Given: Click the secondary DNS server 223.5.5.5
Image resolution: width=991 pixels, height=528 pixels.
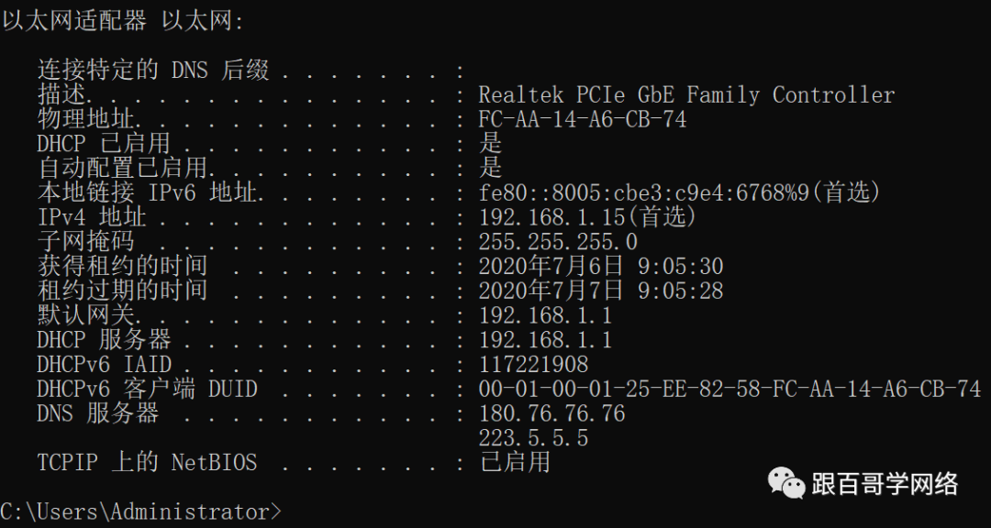Looking at the screenshot, I should [533, 438].
